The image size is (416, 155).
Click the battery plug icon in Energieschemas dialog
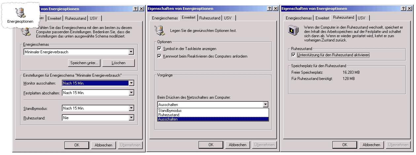tap(25, 32)
